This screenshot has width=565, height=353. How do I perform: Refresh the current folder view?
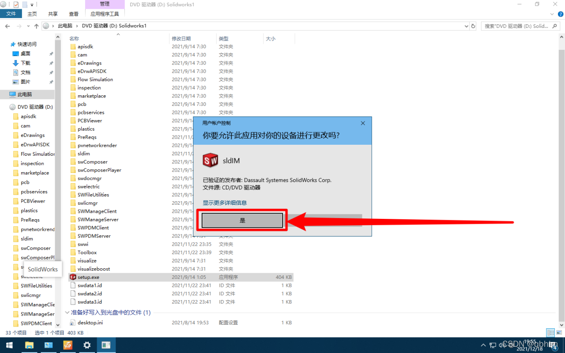pyautogui.click(x=473, y=26)
